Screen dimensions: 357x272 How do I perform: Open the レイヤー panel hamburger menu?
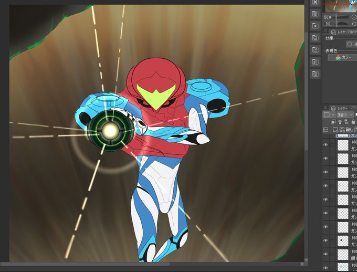[325, 107]
